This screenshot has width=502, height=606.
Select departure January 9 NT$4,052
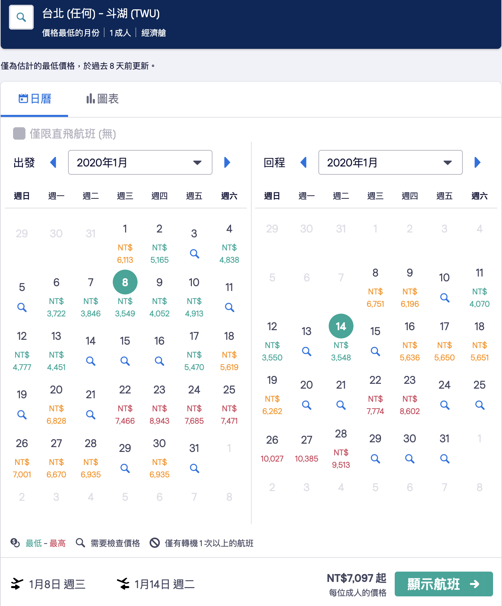click(x=160, y=297)
